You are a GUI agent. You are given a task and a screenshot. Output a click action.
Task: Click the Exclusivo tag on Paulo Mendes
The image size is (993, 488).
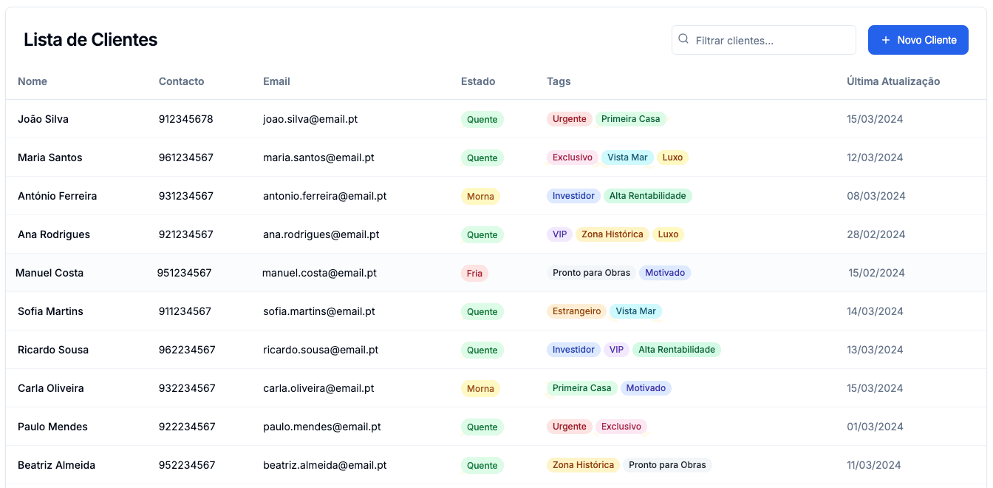click(x=621, y=427)
